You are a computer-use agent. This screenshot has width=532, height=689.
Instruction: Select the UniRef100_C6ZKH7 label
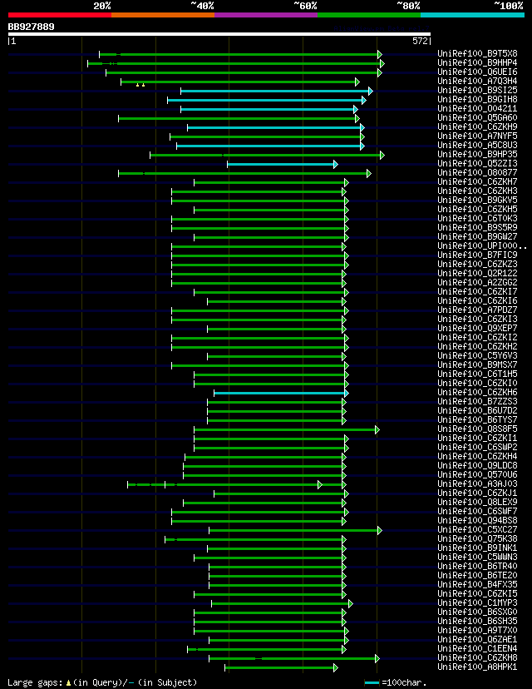pos(478,182)
